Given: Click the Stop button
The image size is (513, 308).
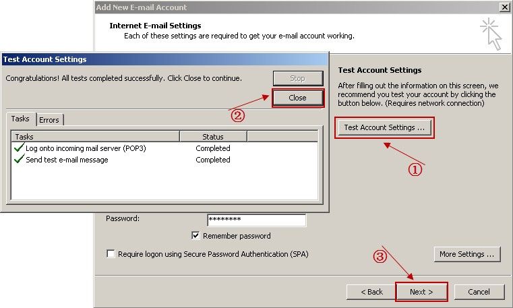Looking at the screenshot, I should pos(297,78).
